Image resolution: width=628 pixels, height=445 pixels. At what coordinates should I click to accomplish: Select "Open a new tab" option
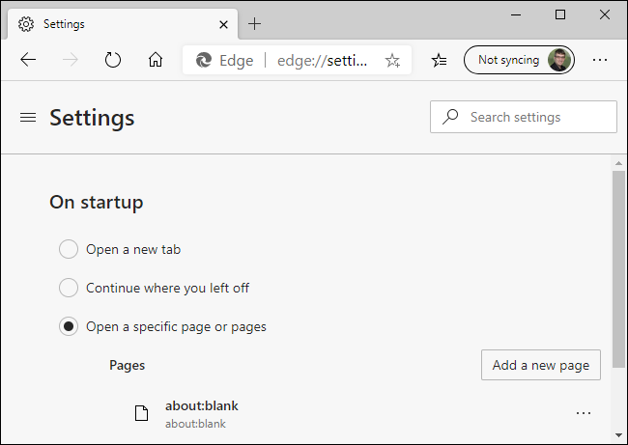[69, 249]
